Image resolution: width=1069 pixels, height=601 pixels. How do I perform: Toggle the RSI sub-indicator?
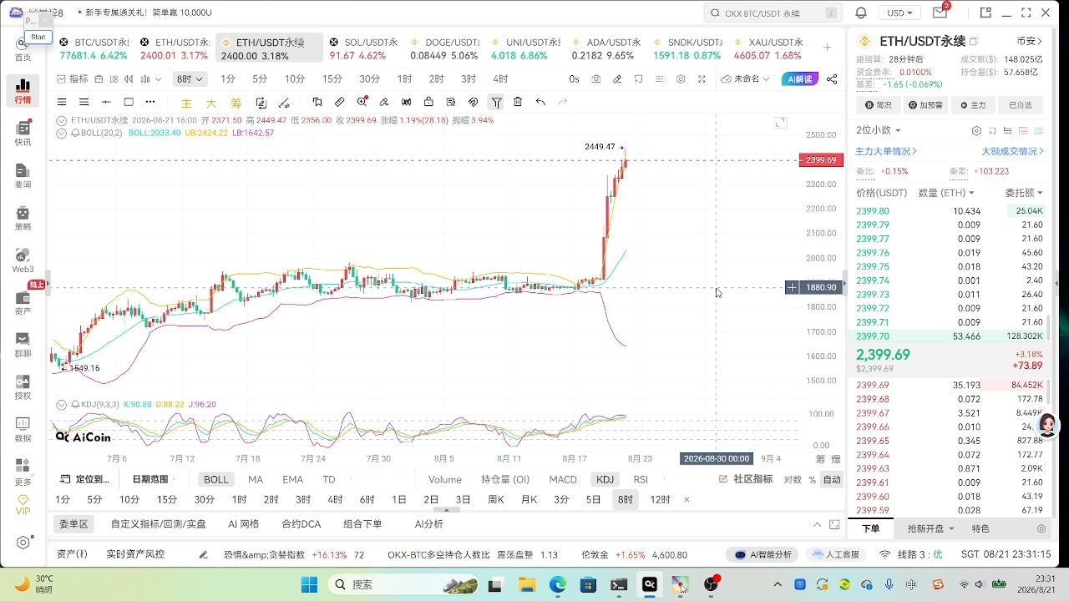(x=641, y=480)
